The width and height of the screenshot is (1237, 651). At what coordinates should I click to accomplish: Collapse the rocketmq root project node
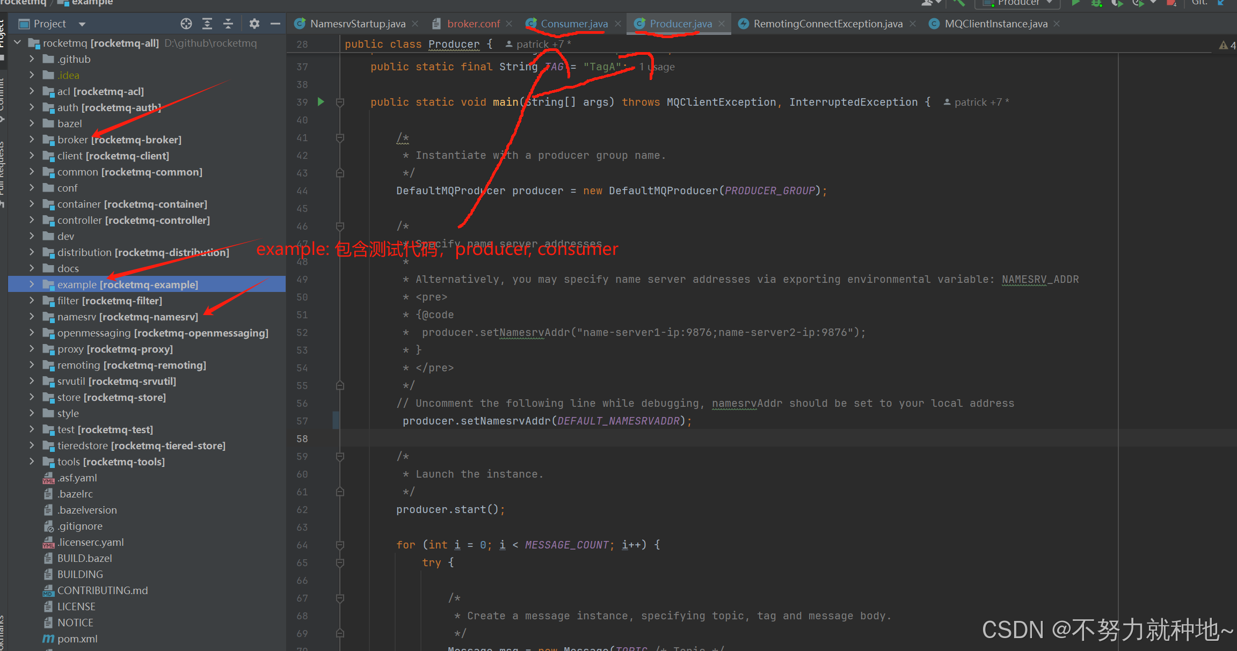click(x=18, y=43)
